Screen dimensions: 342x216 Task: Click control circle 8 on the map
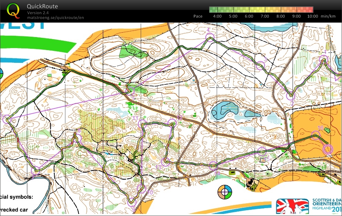[78, 138]
